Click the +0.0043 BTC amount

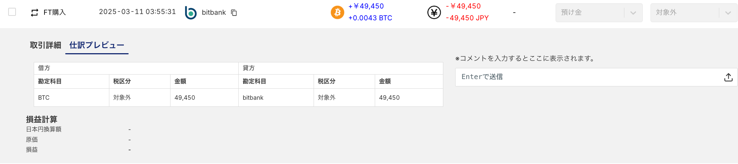370,18
